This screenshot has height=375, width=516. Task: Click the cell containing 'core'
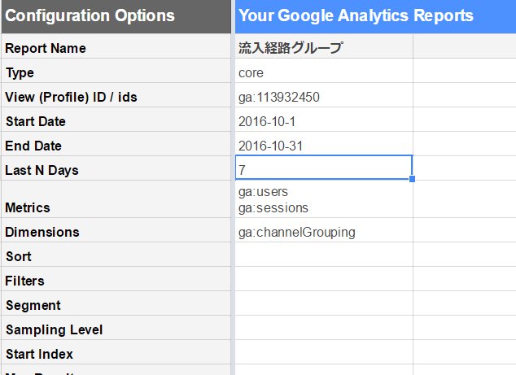(x=324, y=71)
